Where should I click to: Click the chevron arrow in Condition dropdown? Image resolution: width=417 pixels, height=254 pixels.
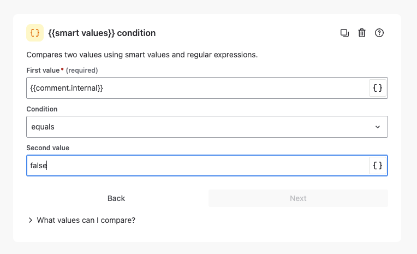[x=378, y=127]
